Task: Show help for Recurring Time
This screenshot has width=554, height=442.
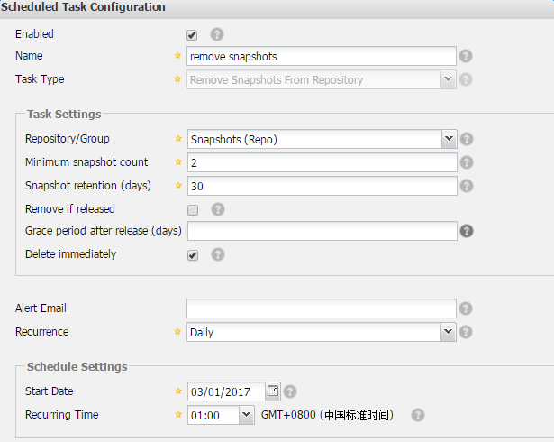Action: coord(418,415)
